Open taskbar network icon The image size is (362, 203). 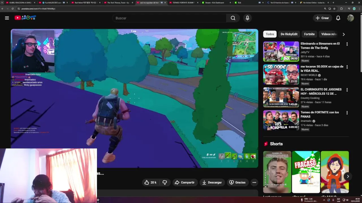tap(344, 200)
